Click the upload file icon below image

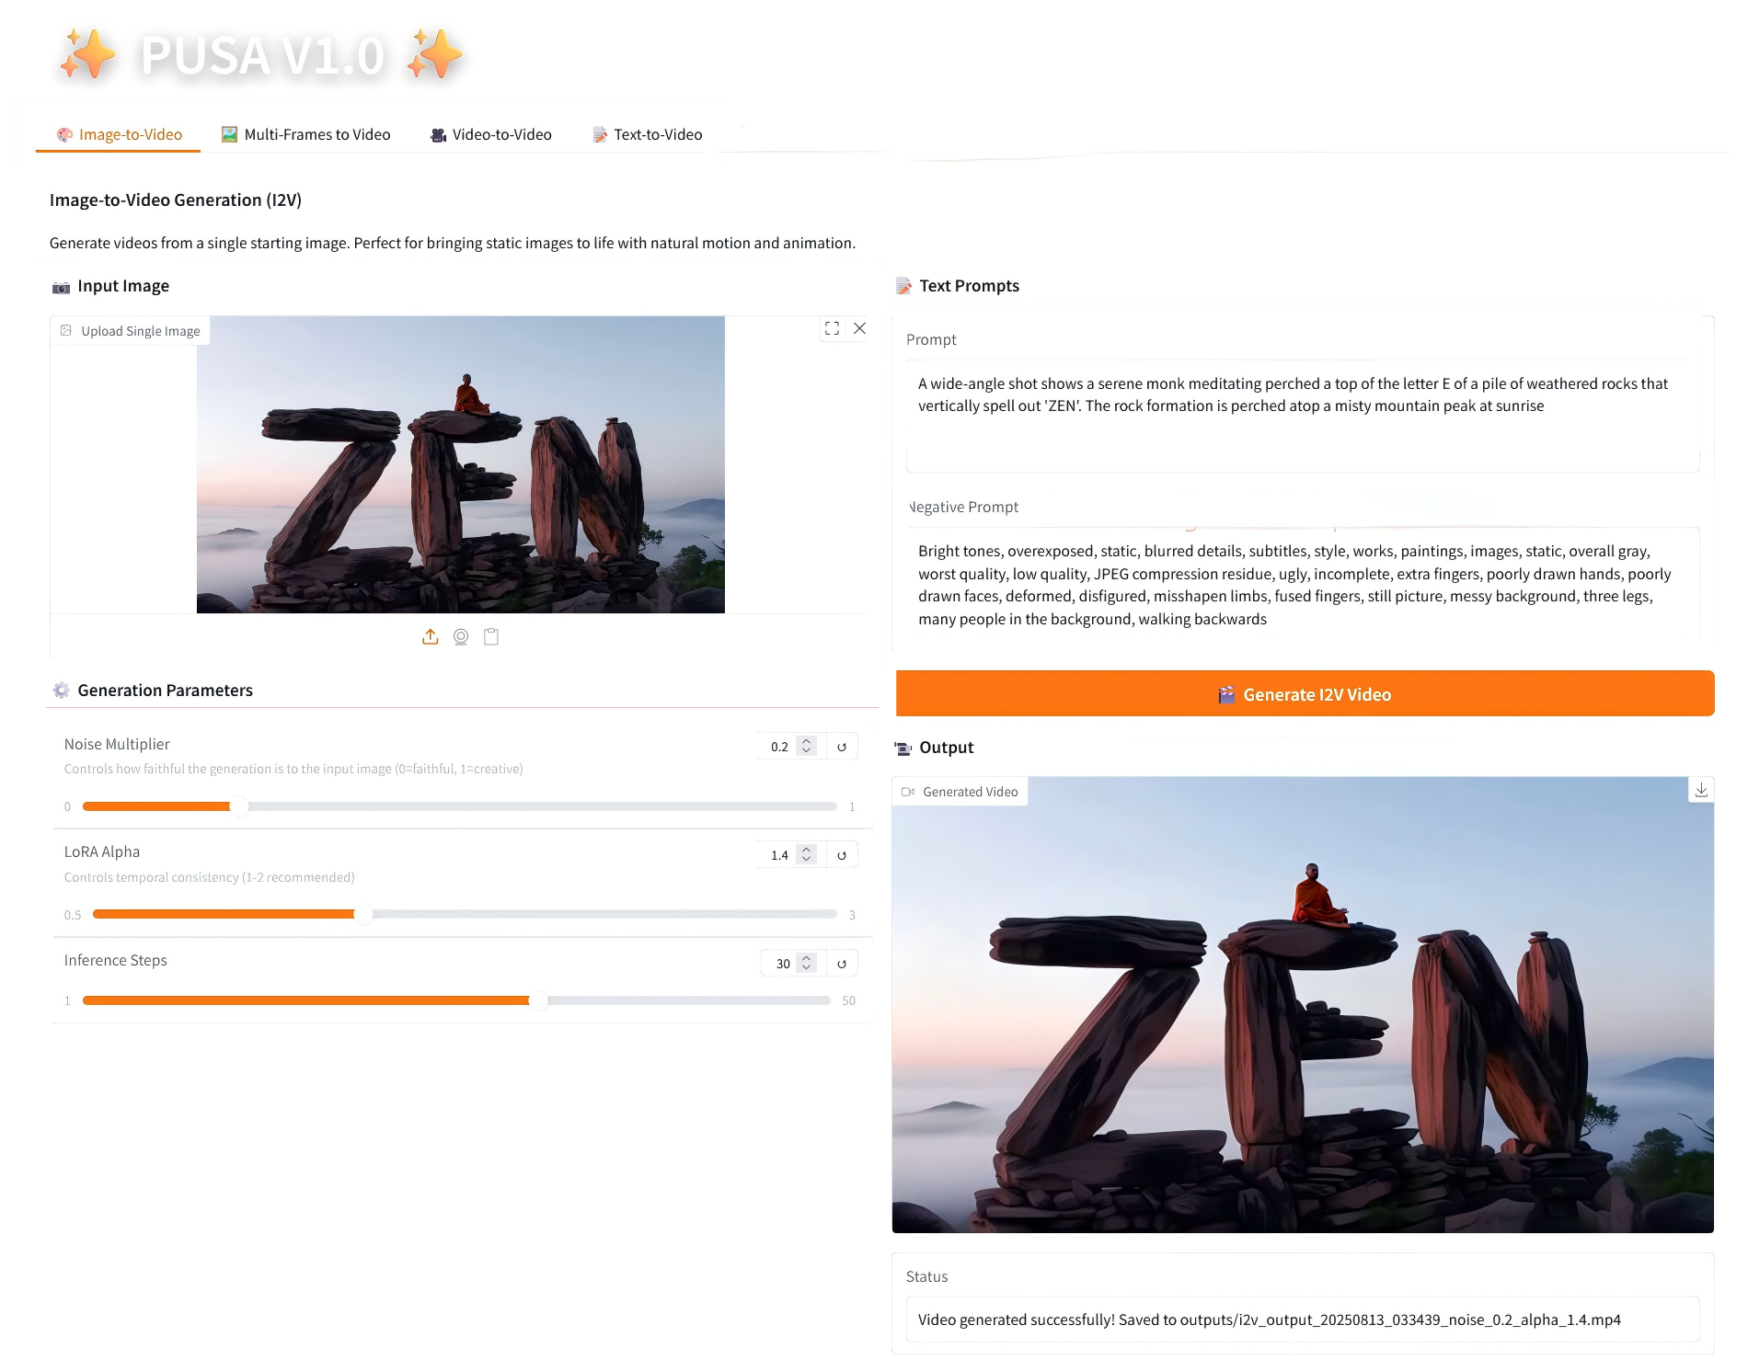[x=431, y=636]
